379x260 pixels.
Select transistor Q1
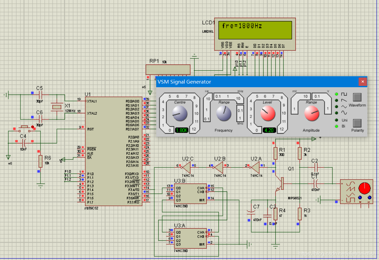(x=280, y=184)
